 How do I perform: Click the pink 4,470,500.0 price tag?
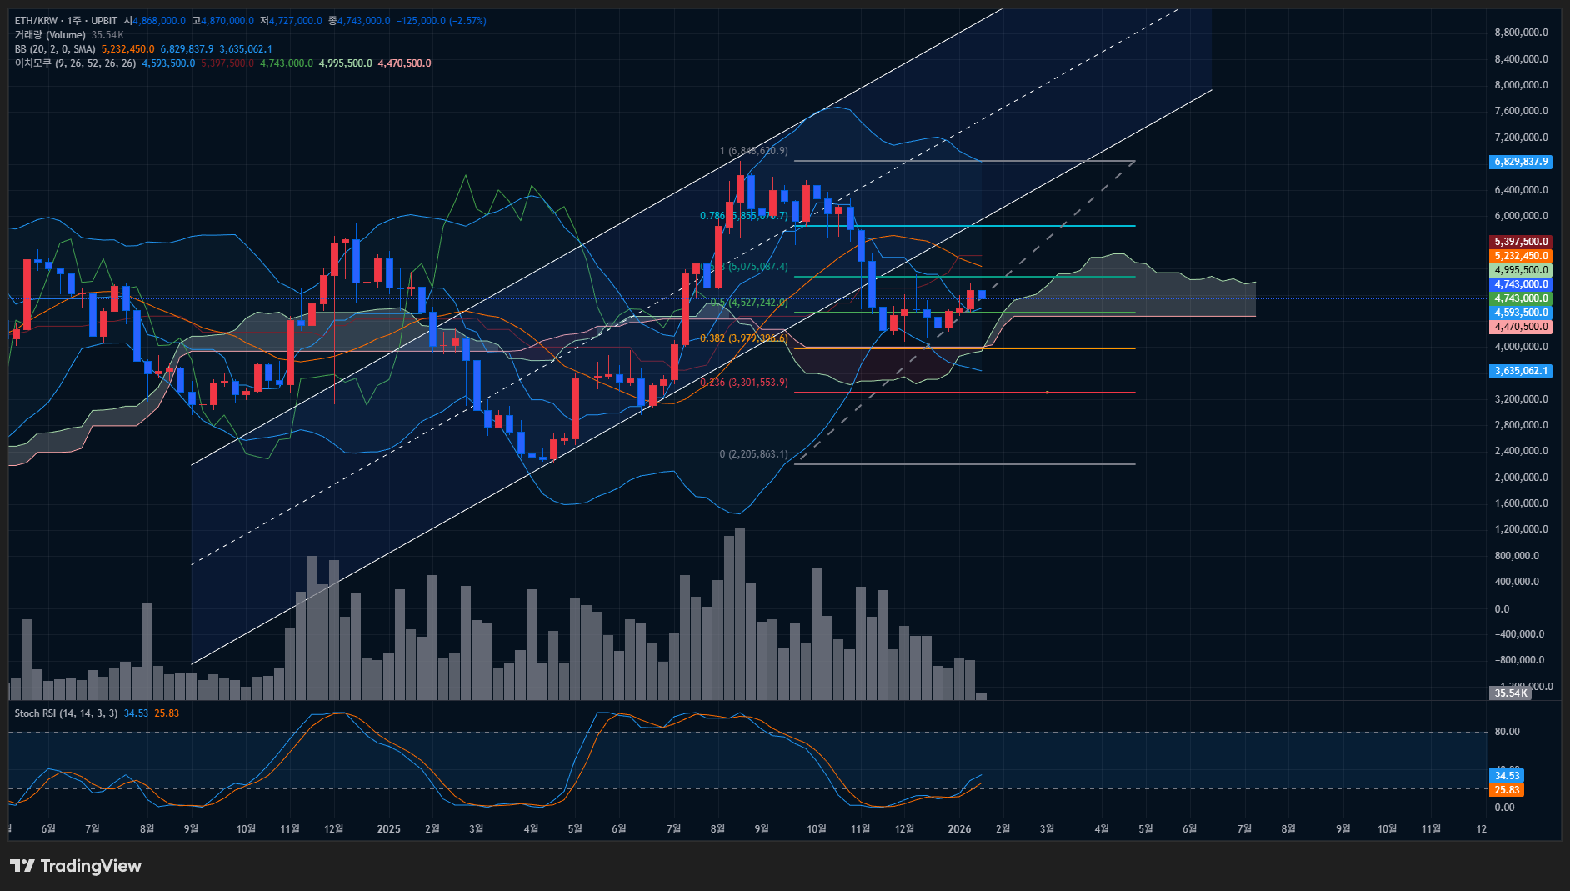coord(1520,327)
